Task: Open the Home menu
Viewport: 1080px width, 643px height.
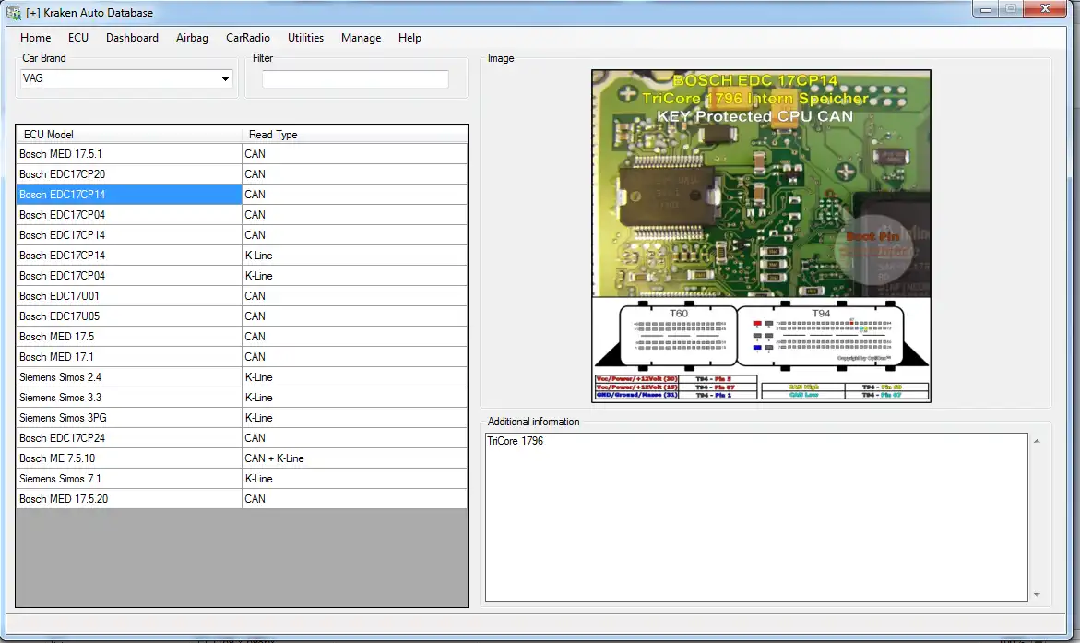Action: [36, 38]
